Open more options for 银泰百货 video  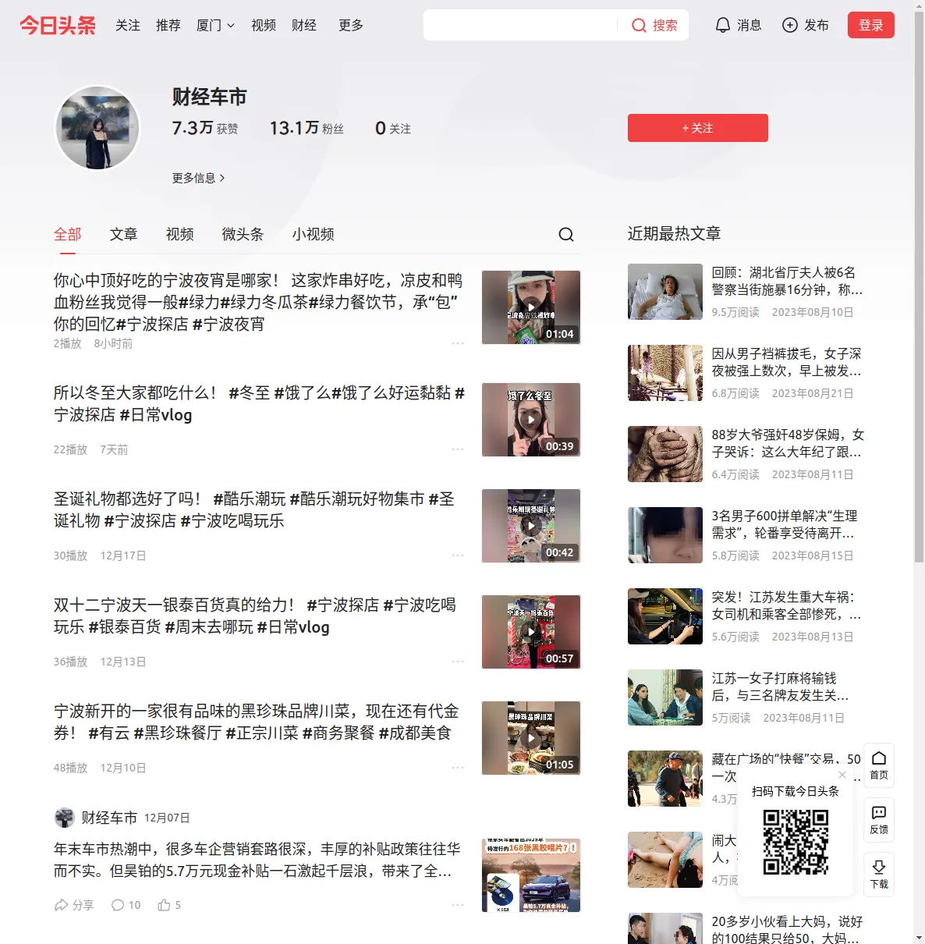coord(458,662)
